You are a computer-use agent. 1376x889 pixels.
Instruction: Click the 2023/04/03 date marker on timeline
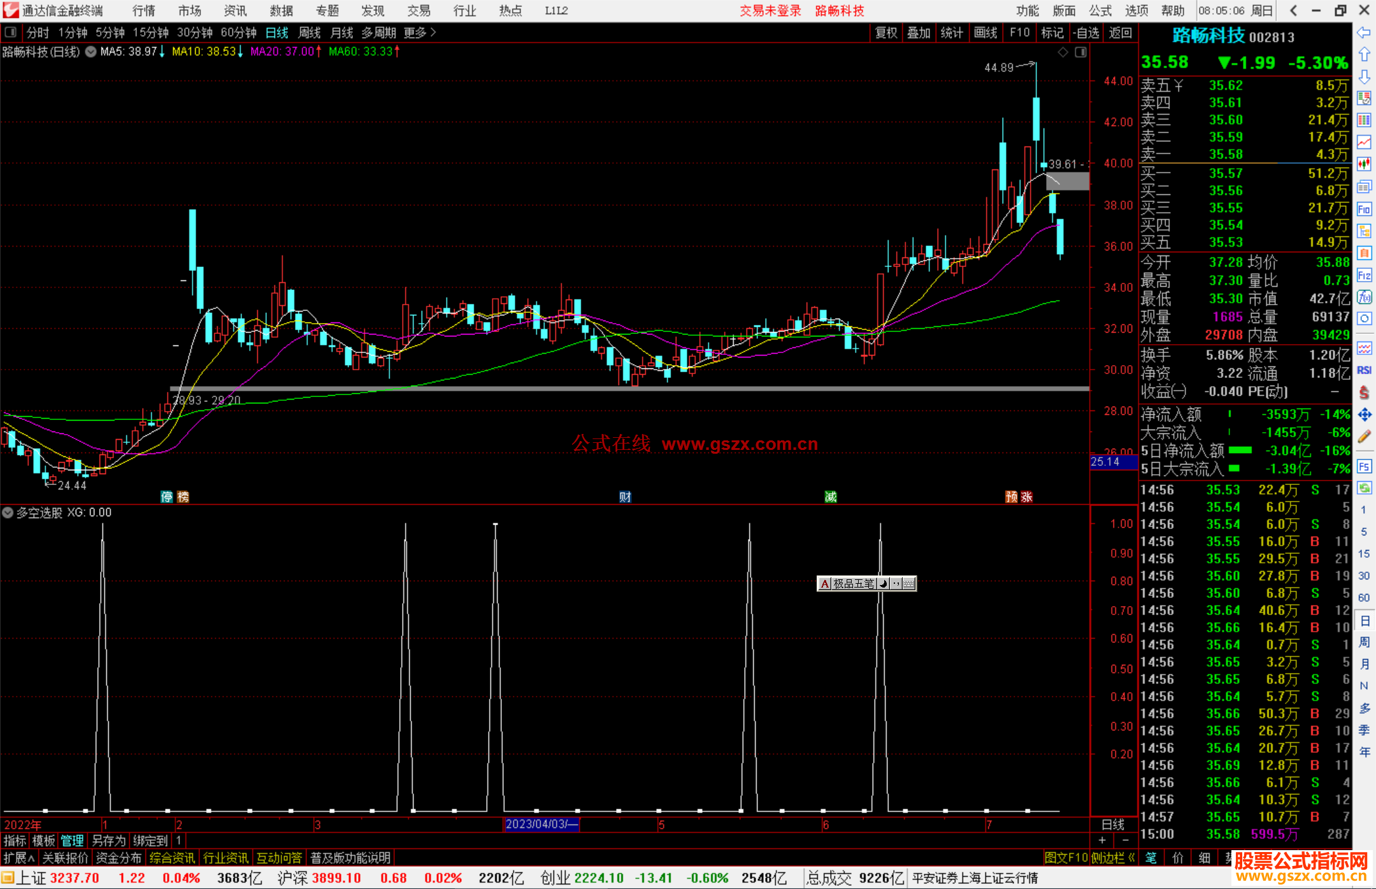pos(541,824)
